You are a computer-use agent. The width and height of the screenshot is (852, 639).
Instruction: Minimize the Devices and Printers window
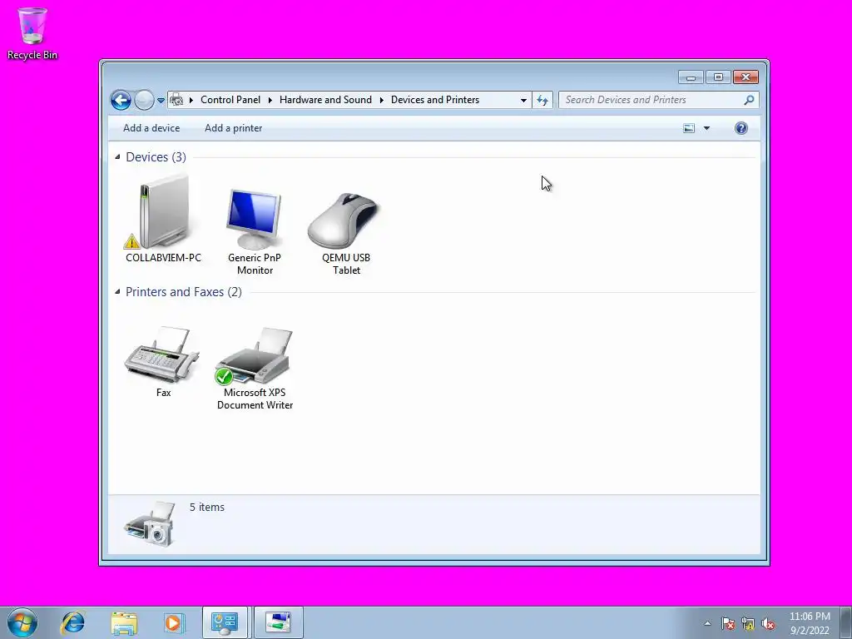point(691,77)
